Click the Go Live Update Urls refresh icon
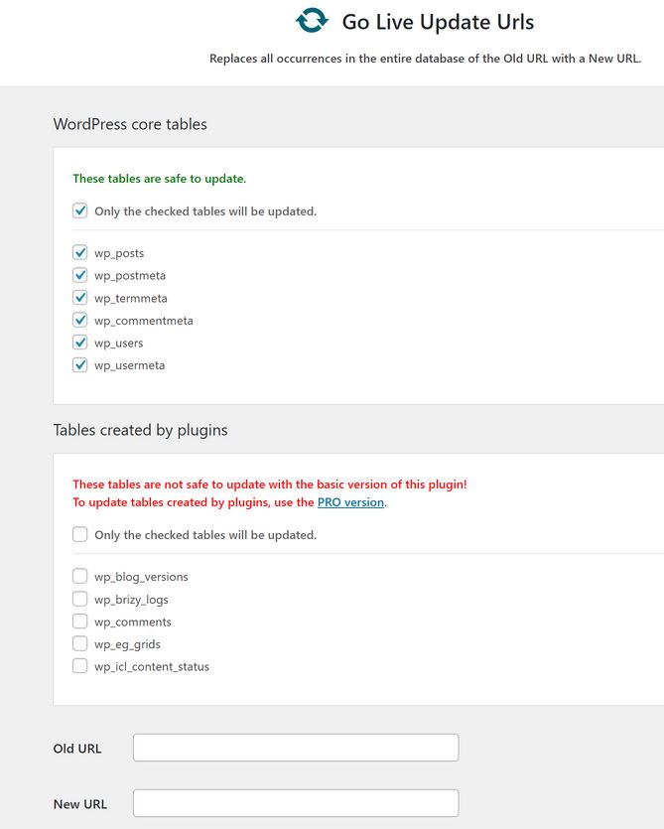This screenshot has height=829, width=664. (312, 20)
